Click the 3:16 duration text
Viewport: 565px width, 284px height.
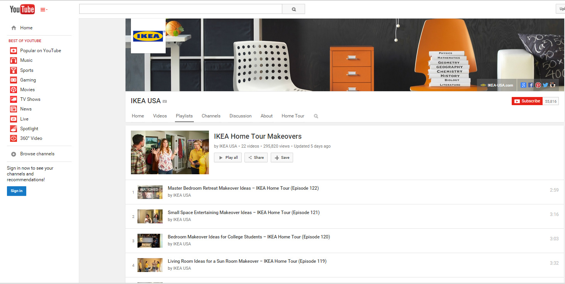pyautogui.click(x=554, y=214)
